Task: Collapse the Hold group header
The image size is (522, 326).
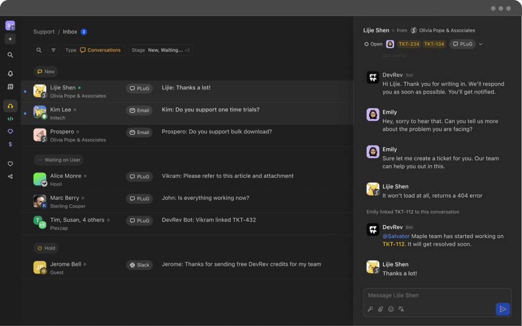Action: coord(46,248)
